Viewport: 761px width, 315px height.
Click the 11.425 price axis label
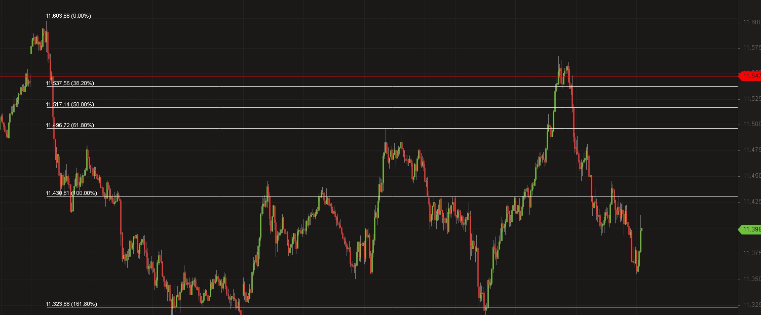point(752,202)
